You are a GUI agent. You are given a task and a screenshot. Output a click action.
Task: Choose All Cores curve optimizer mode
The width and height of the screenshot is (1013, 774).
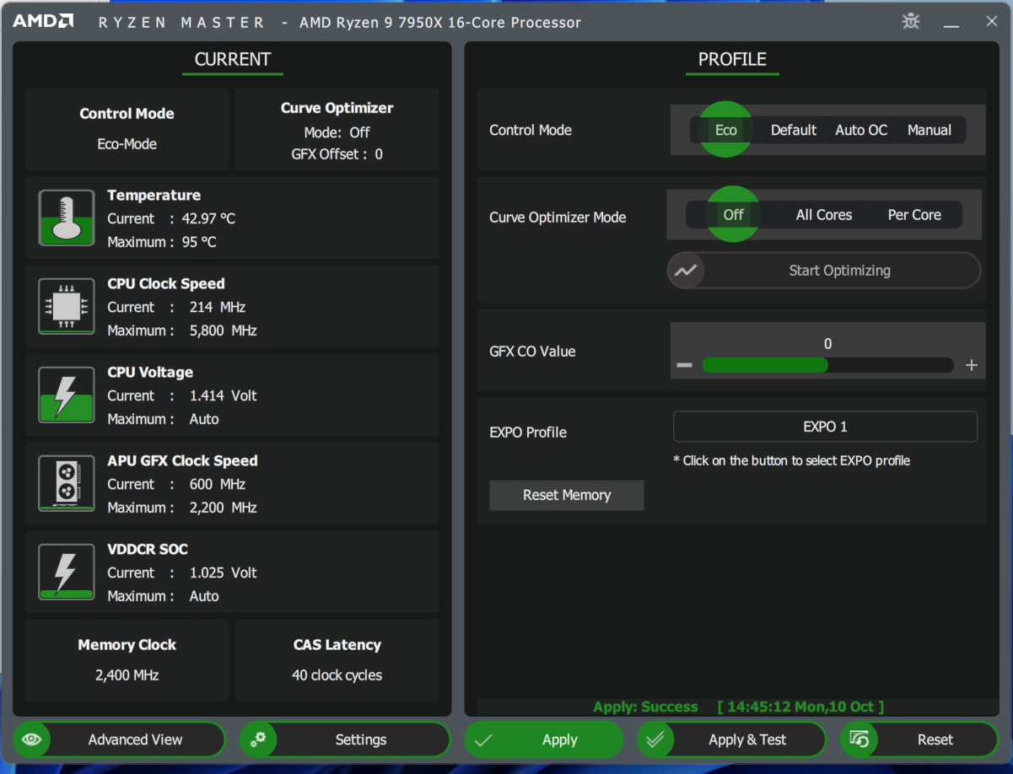pyautogui.click(x=823, y=215)
